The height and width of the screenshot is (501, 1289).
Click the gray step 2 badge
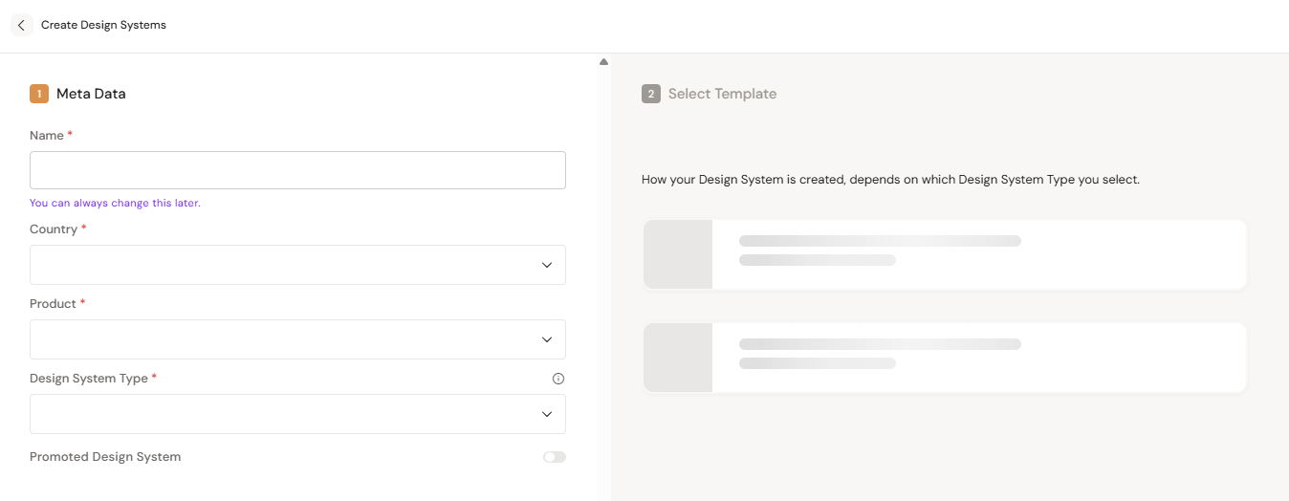coord(651,94)
